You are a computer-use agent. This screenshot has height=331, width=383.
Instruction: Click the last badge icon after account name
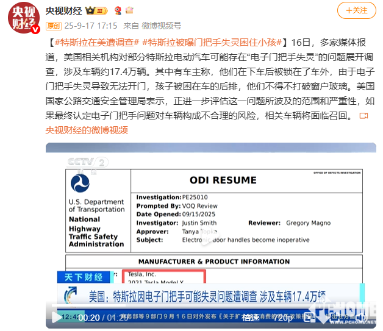pos(129,10)
